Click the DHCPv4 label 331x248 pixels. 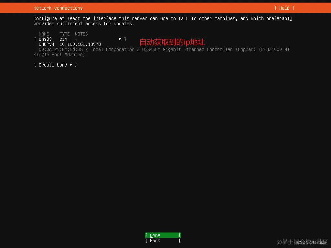47,44
